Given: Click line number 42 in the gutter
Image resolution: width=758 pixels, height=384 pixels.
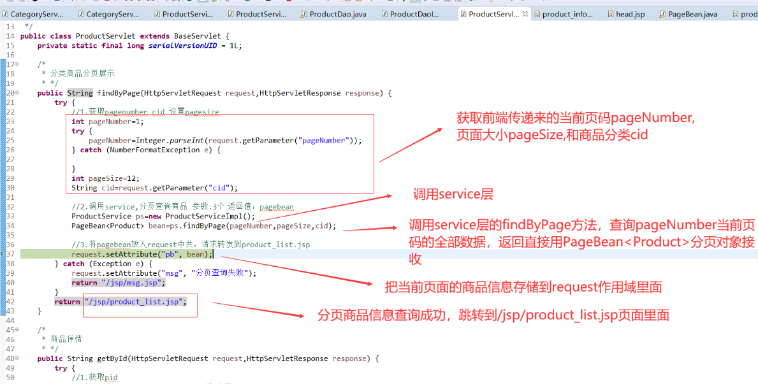Looking at the screenshot, I should (10, 301).
